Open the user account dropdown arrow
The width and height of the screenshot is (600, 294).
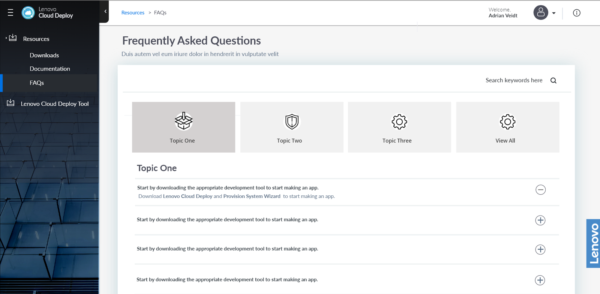(x=554, y=13)
